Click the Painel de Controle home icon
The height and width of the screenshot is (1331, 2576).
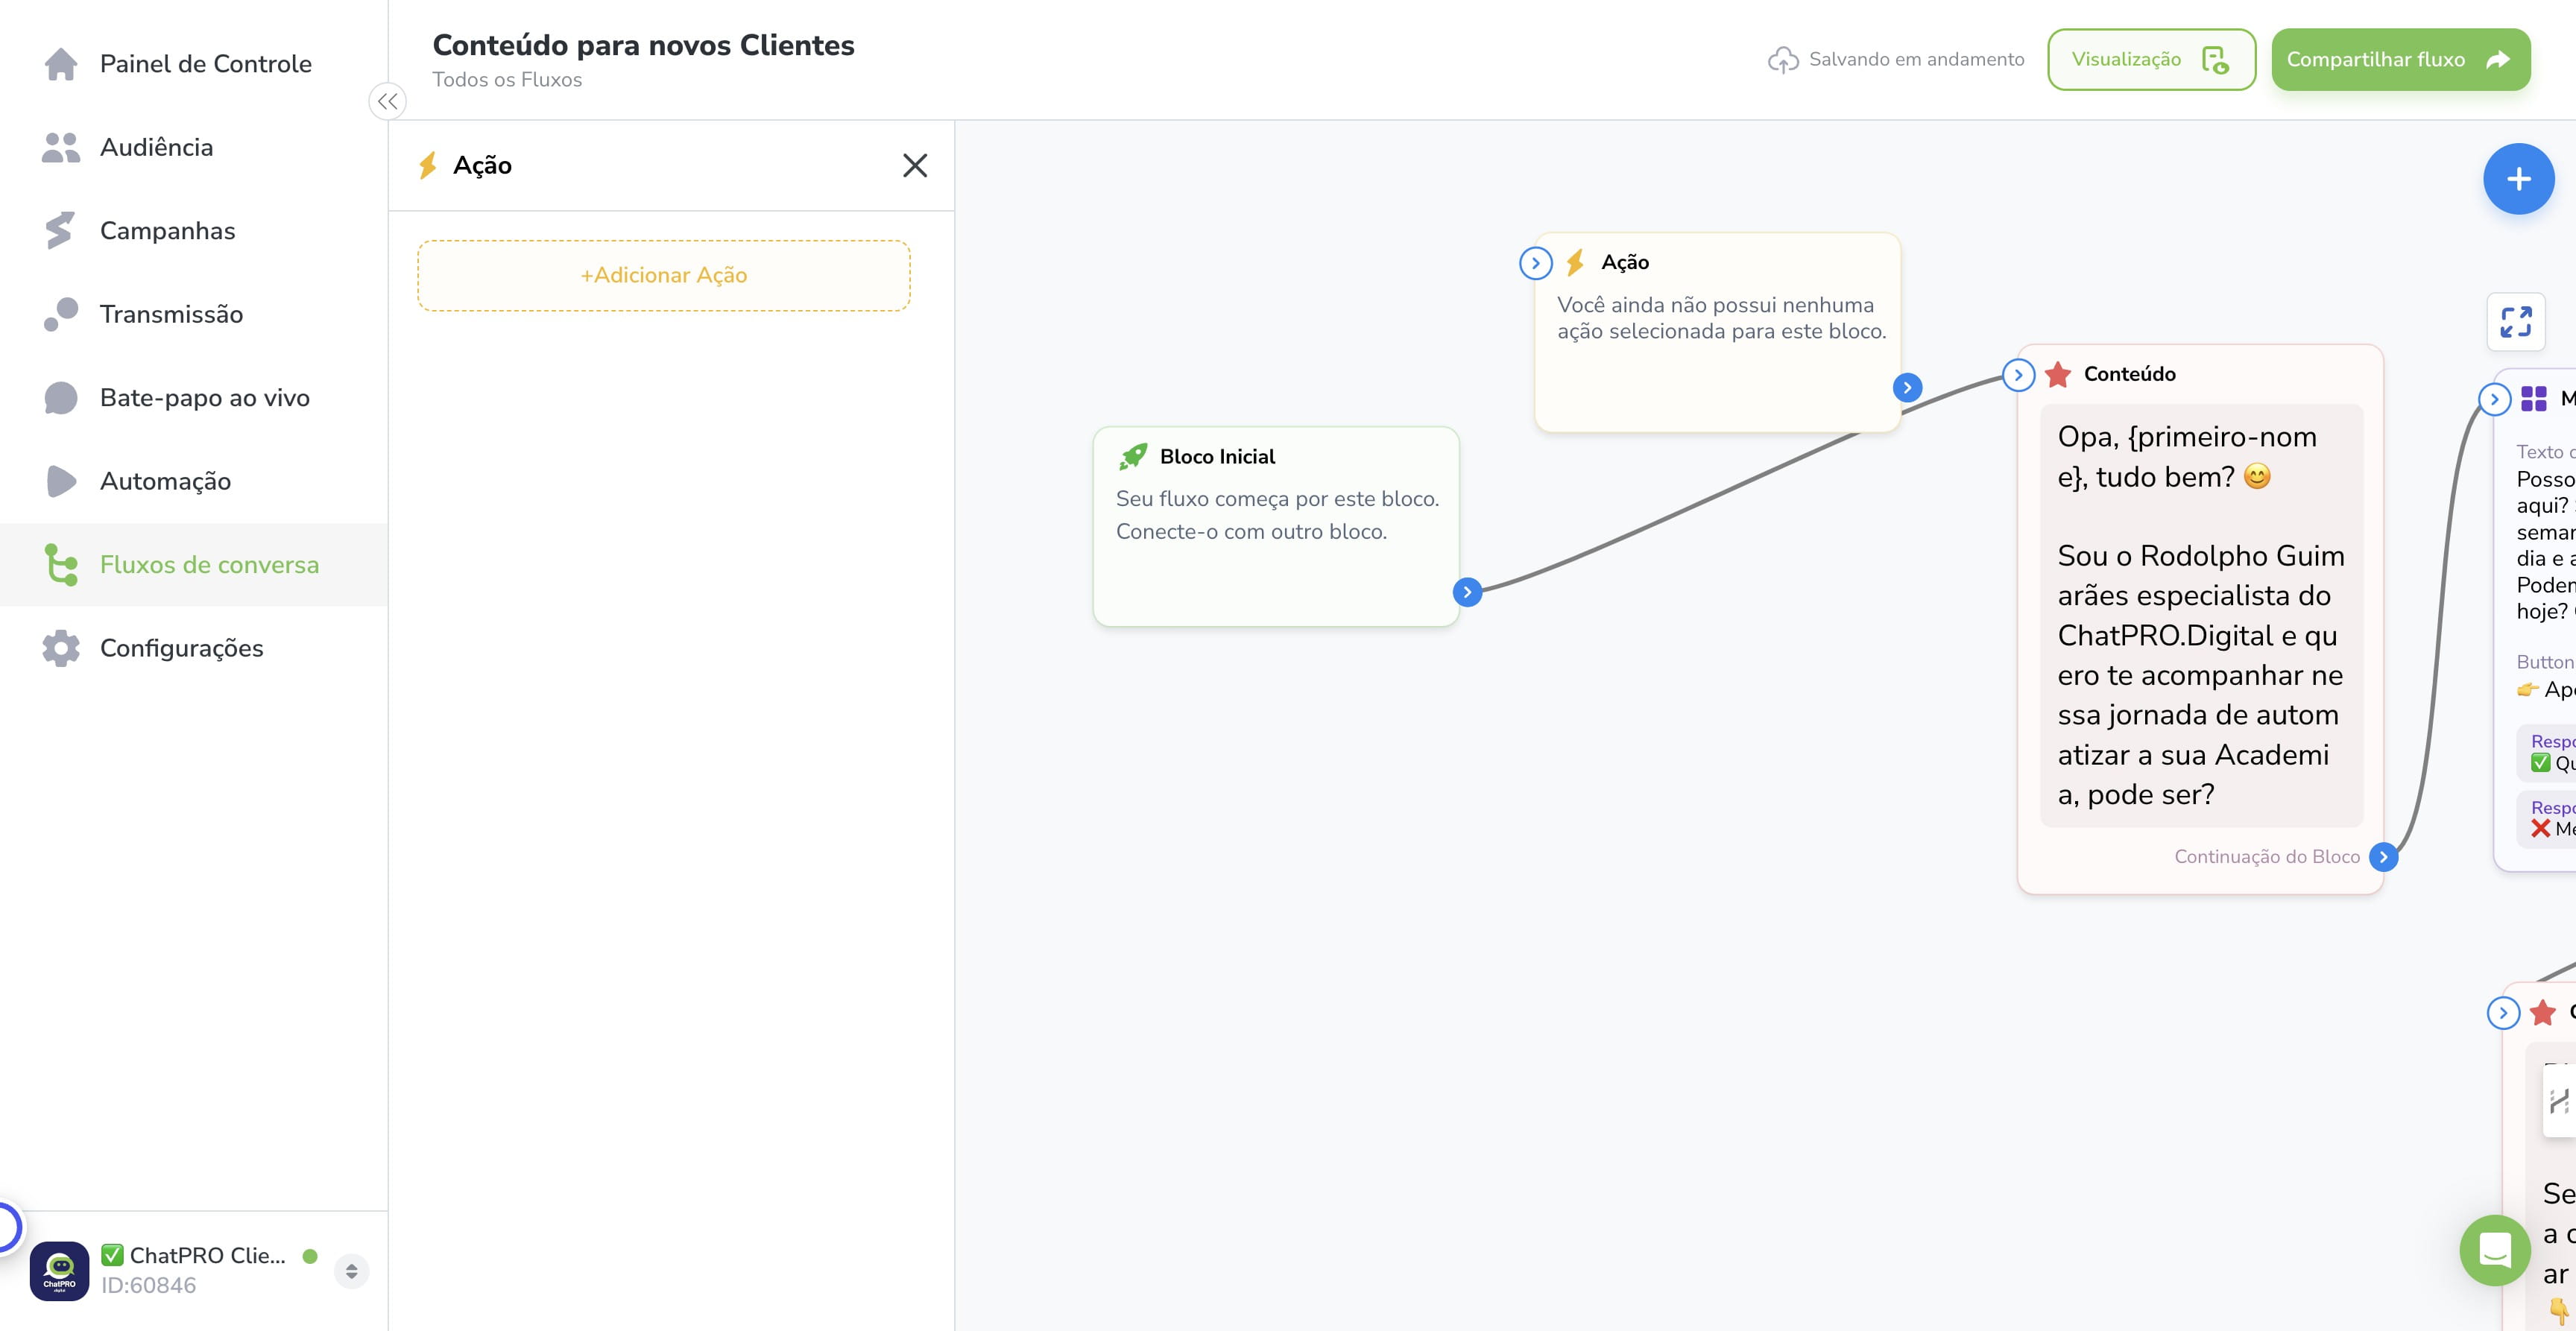61,64
